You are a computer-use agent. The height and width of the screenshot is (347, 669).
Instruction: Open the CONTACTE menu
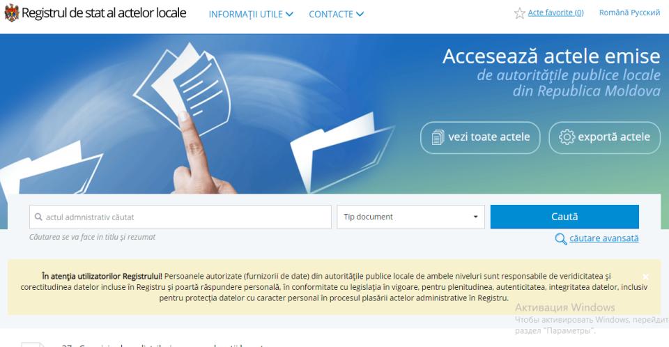pos(336,14)
